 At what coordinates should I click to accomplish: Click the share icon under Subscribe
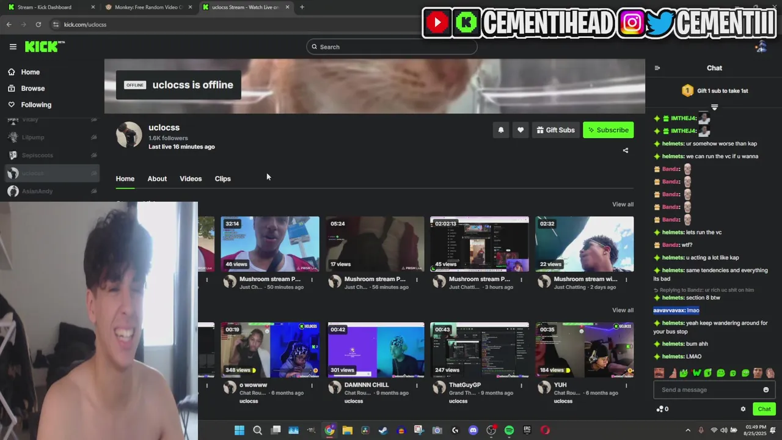pyautogui.click(x=626, y=150)
